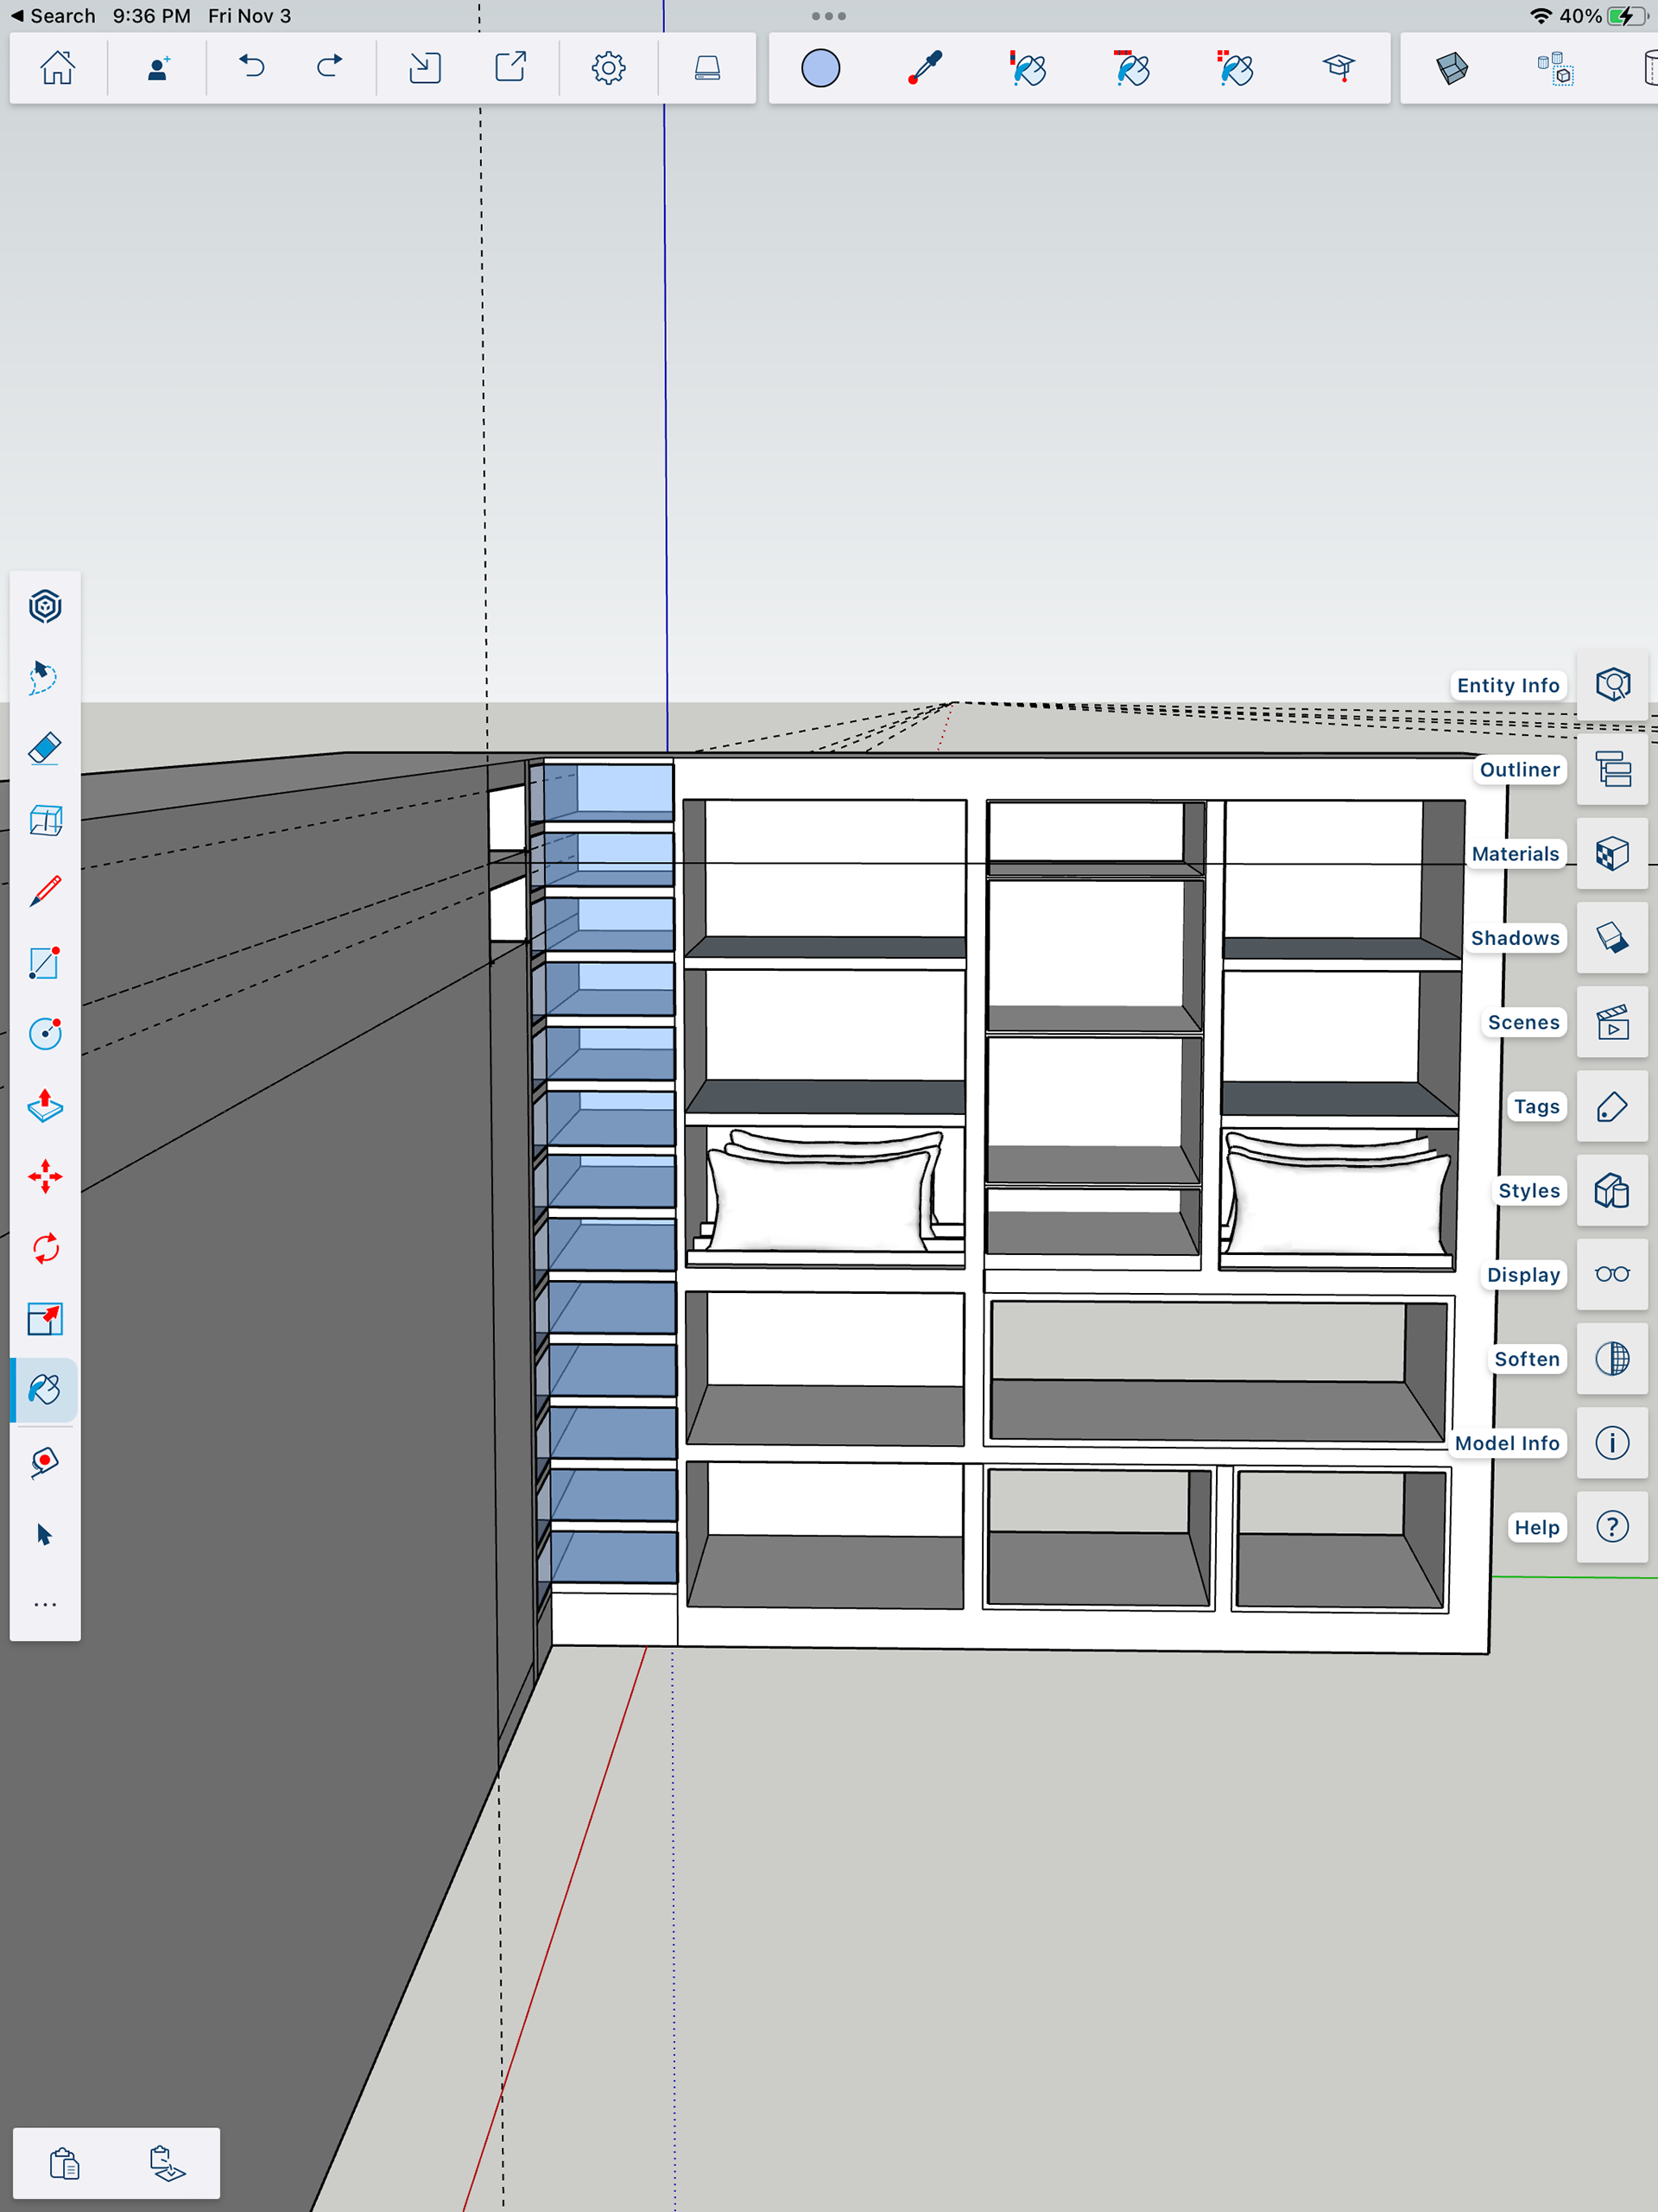Open the Materials panel
The image size is (1658, 2212).
click(1612, 854)
